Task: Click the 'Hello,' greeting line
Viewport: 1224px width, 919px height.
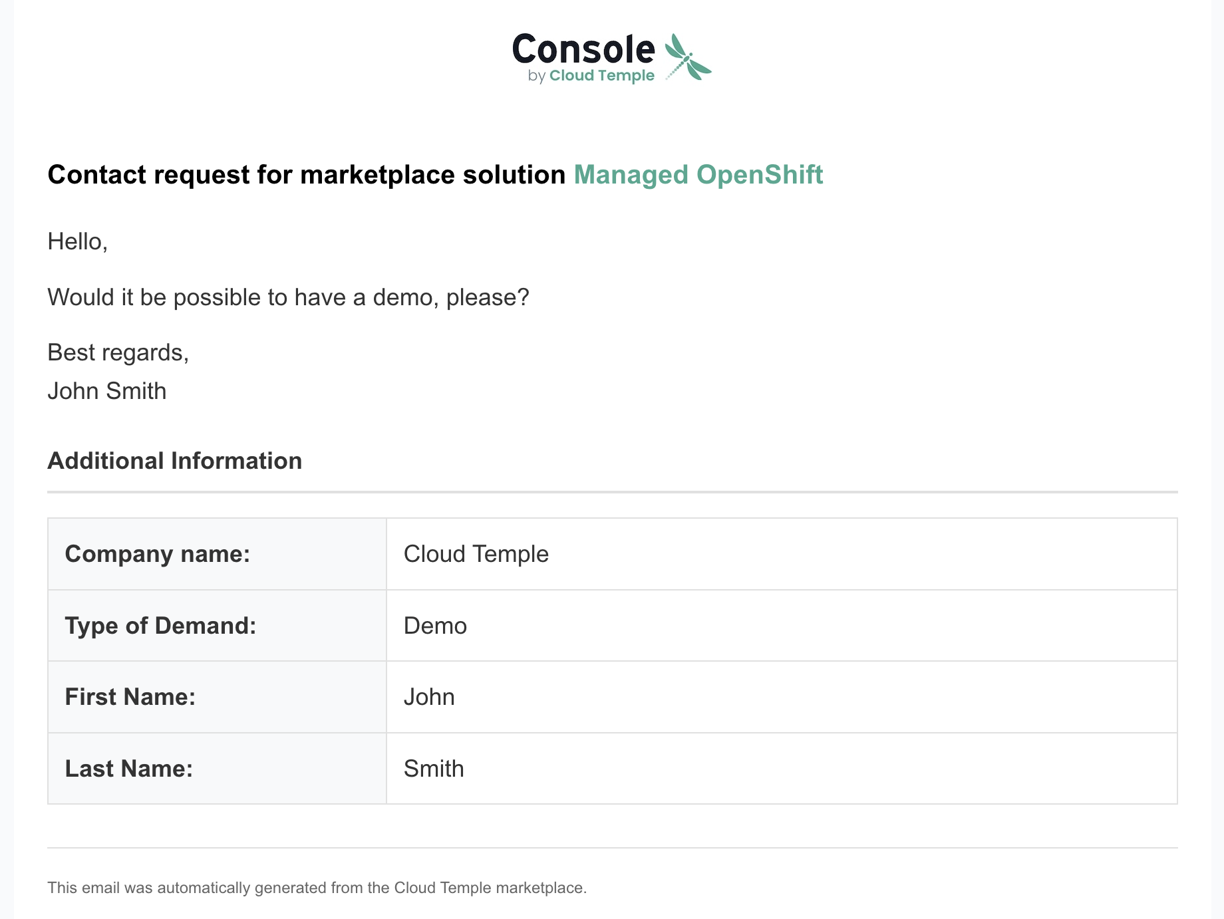Action: (x=77, y=241)
